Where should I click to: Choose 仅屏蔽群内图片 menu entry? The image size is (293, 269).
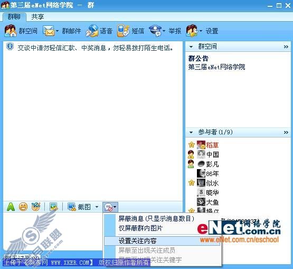[x=140, y=228]
